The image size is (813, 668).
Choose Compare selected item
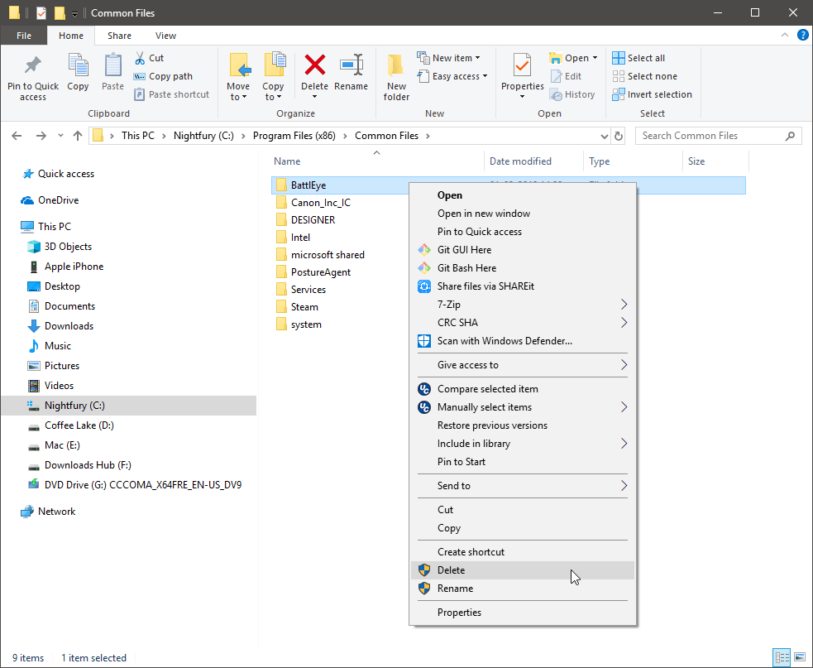coord(523,389)
